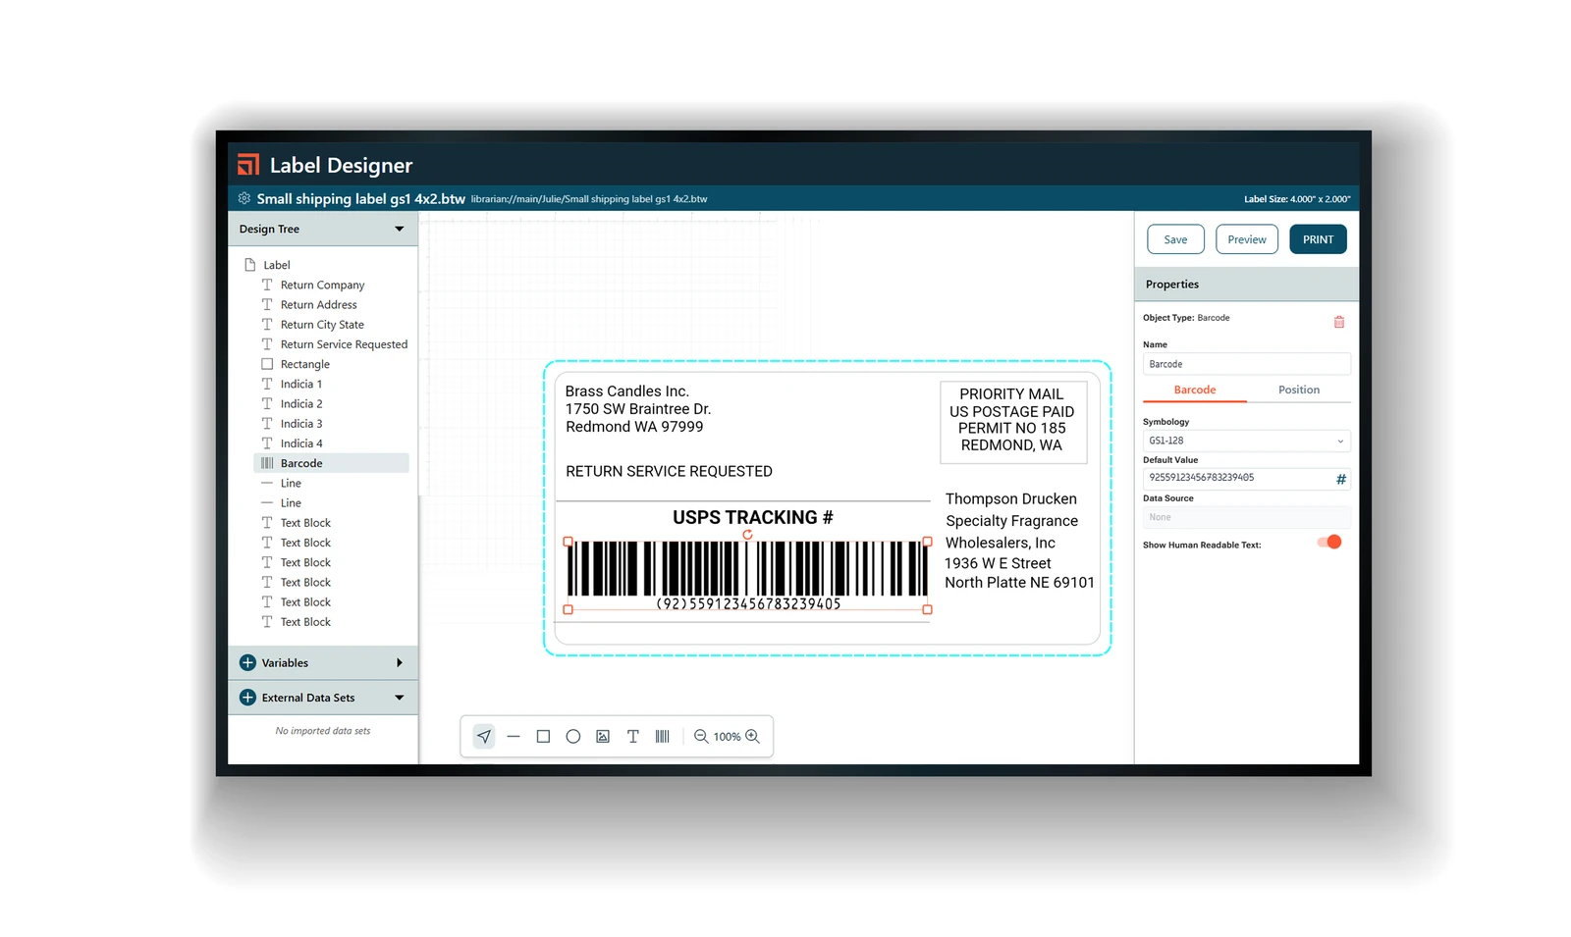Click North Platte NE 69101 address line
The height and width of the screenshot is (937, 1571).
pyautogui.click(x=1019, y=583)
